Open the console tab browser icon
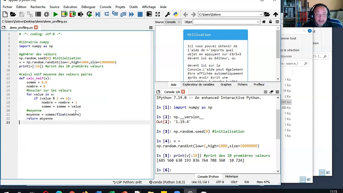This screenshot has width=343, height=193. (158, 92)
